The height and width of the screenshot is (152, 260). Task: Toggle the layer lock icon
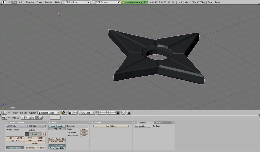pyautogui.click(x=118, y=113)
